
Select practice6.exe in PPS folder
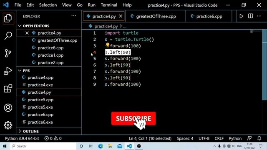tap(40, 122)
